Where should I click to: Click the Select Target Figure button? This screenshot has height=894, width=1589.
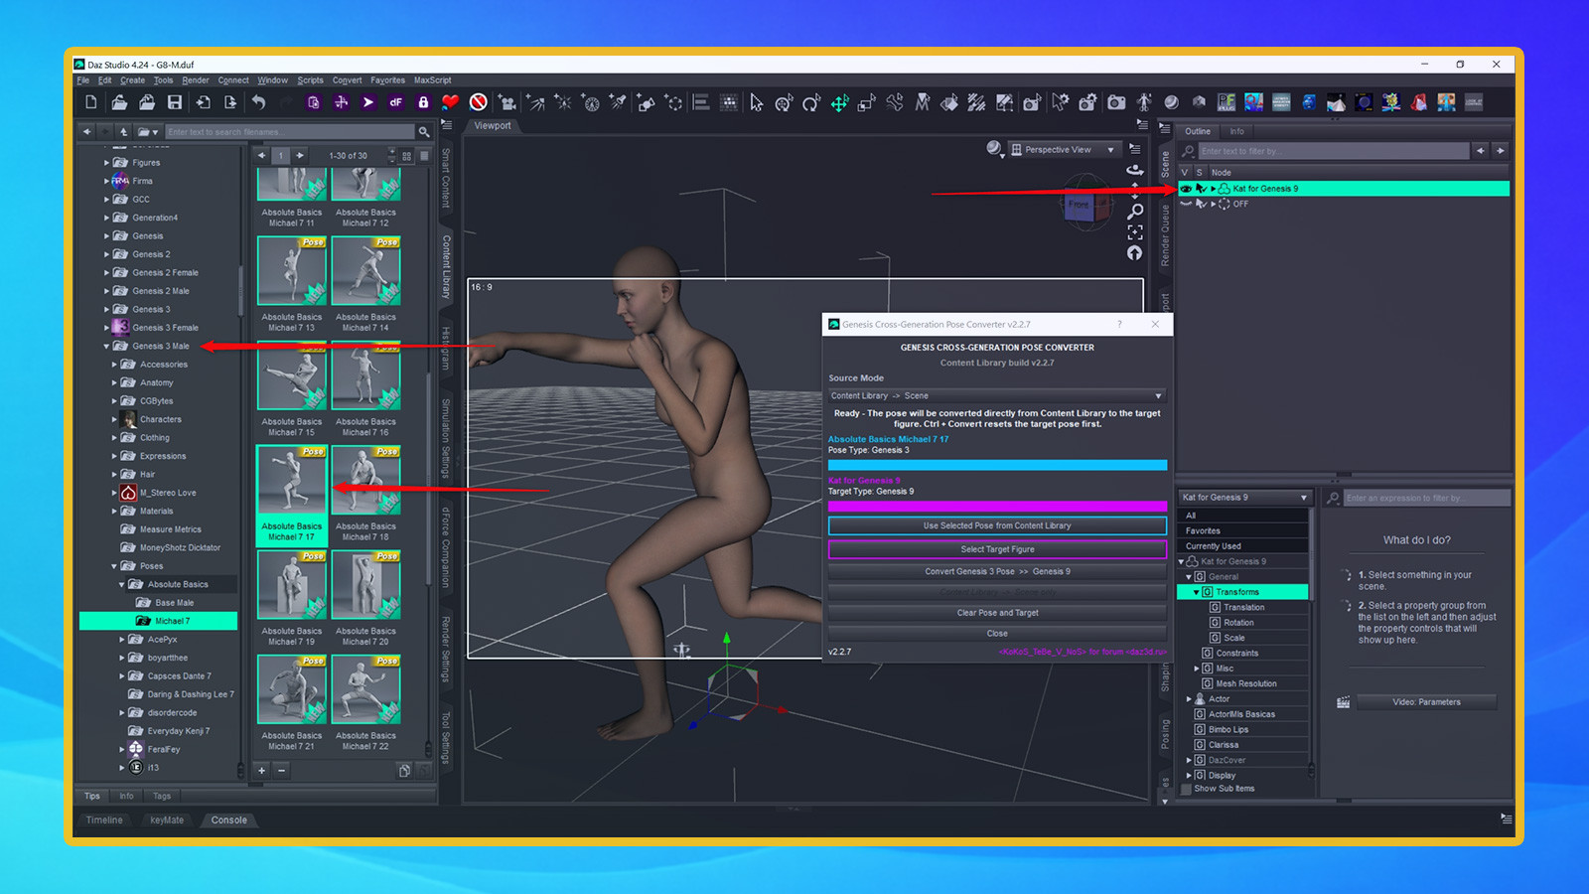point(997,549)
